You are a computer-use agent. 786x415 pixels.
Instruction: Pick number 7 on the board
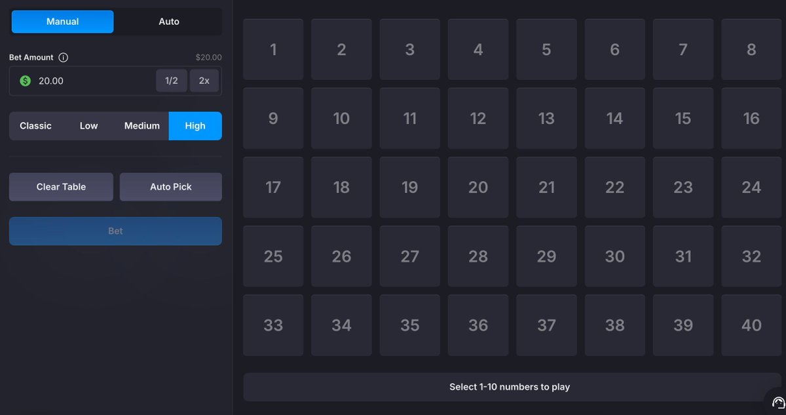683,50
